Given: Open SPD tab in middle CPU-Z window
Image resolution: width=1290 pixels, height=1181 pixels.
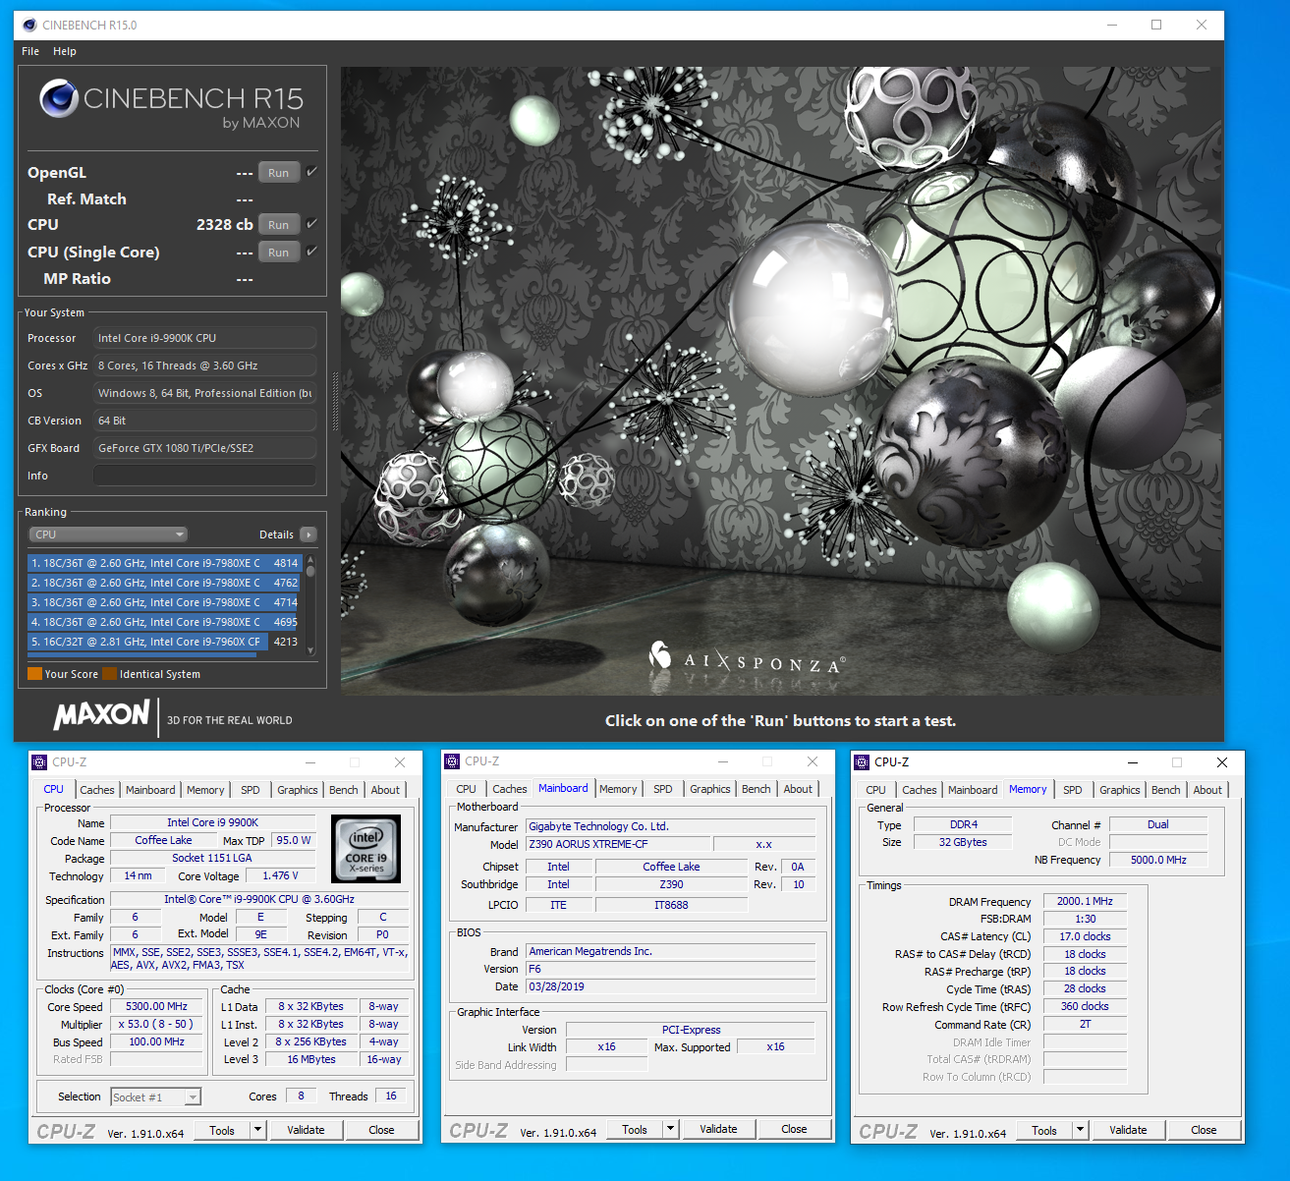Looking at the screenshot, I should coord(663,789).
